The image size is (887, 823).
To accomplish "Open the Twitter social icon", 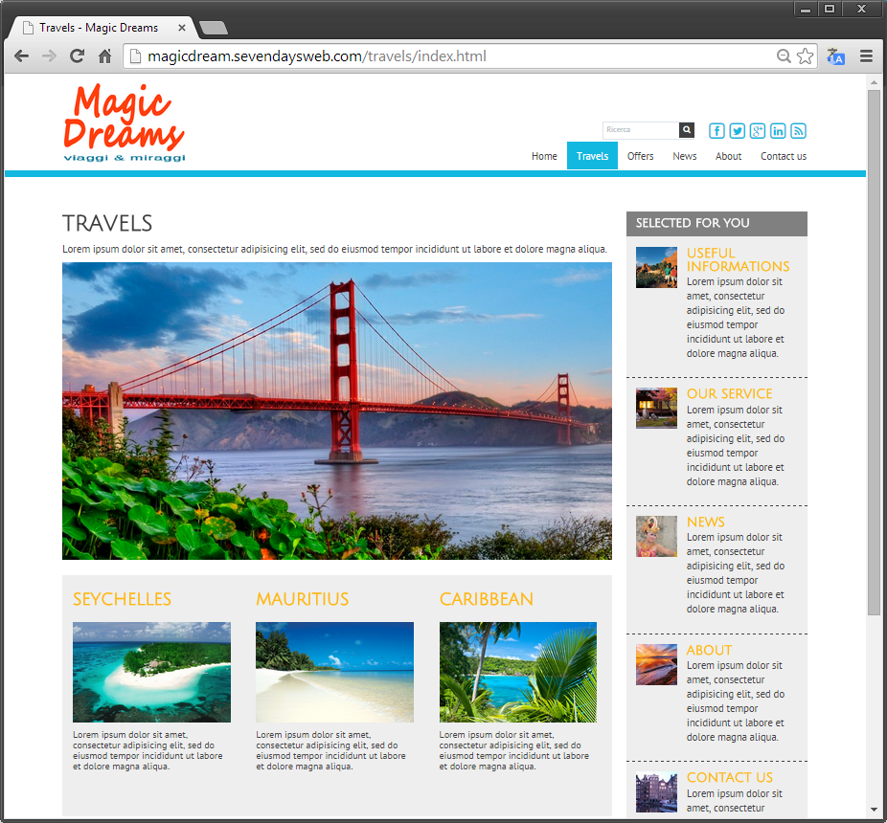I will (738, 131).
